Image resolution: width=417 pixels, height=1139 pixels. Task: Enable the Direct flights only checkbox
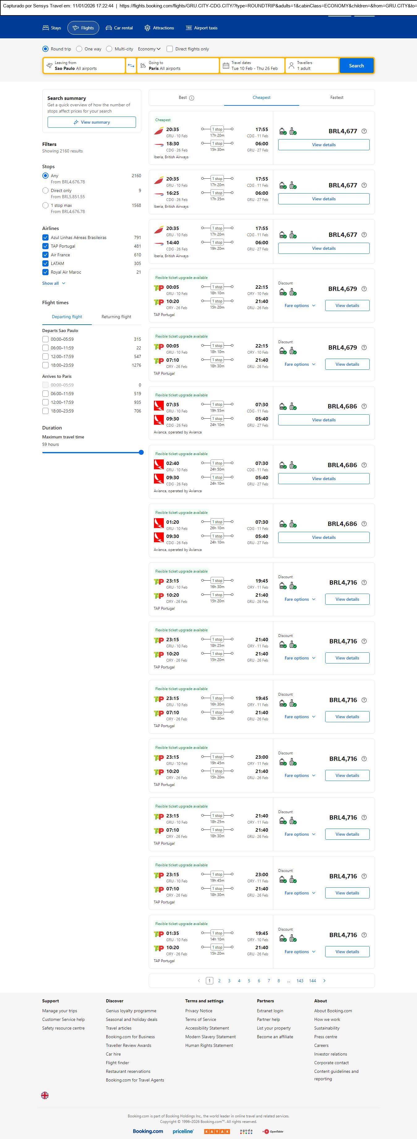[x=169, y=49]
